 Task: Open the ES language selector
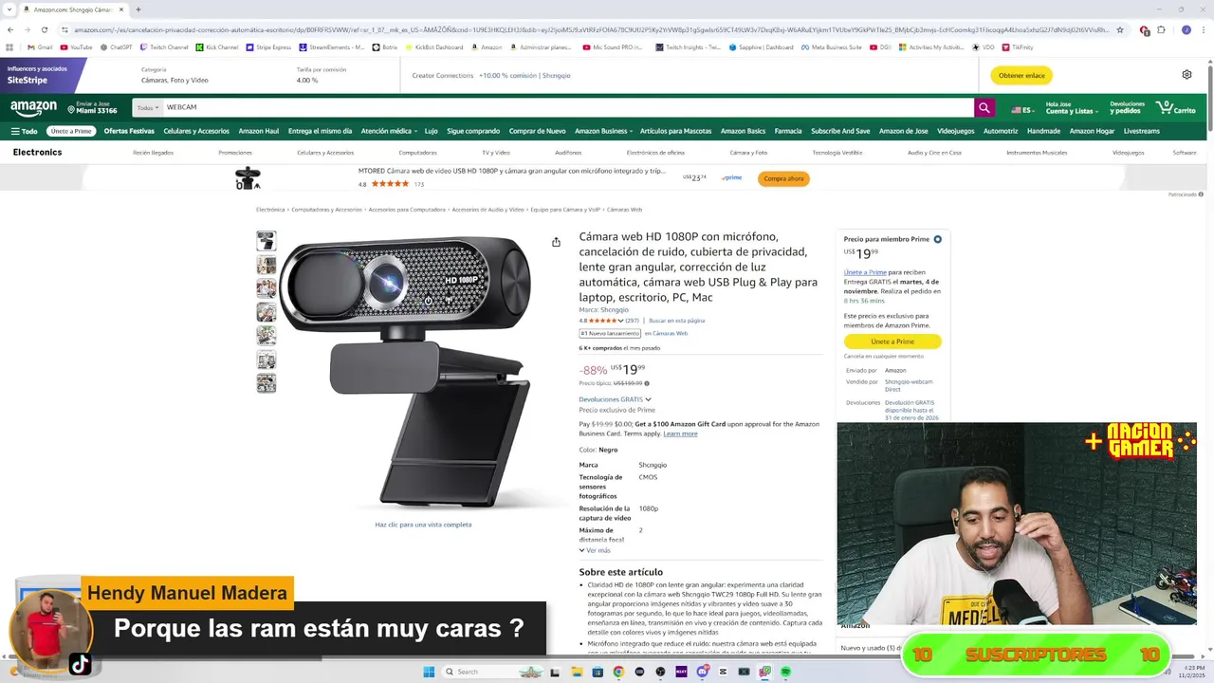point(1022,110)
